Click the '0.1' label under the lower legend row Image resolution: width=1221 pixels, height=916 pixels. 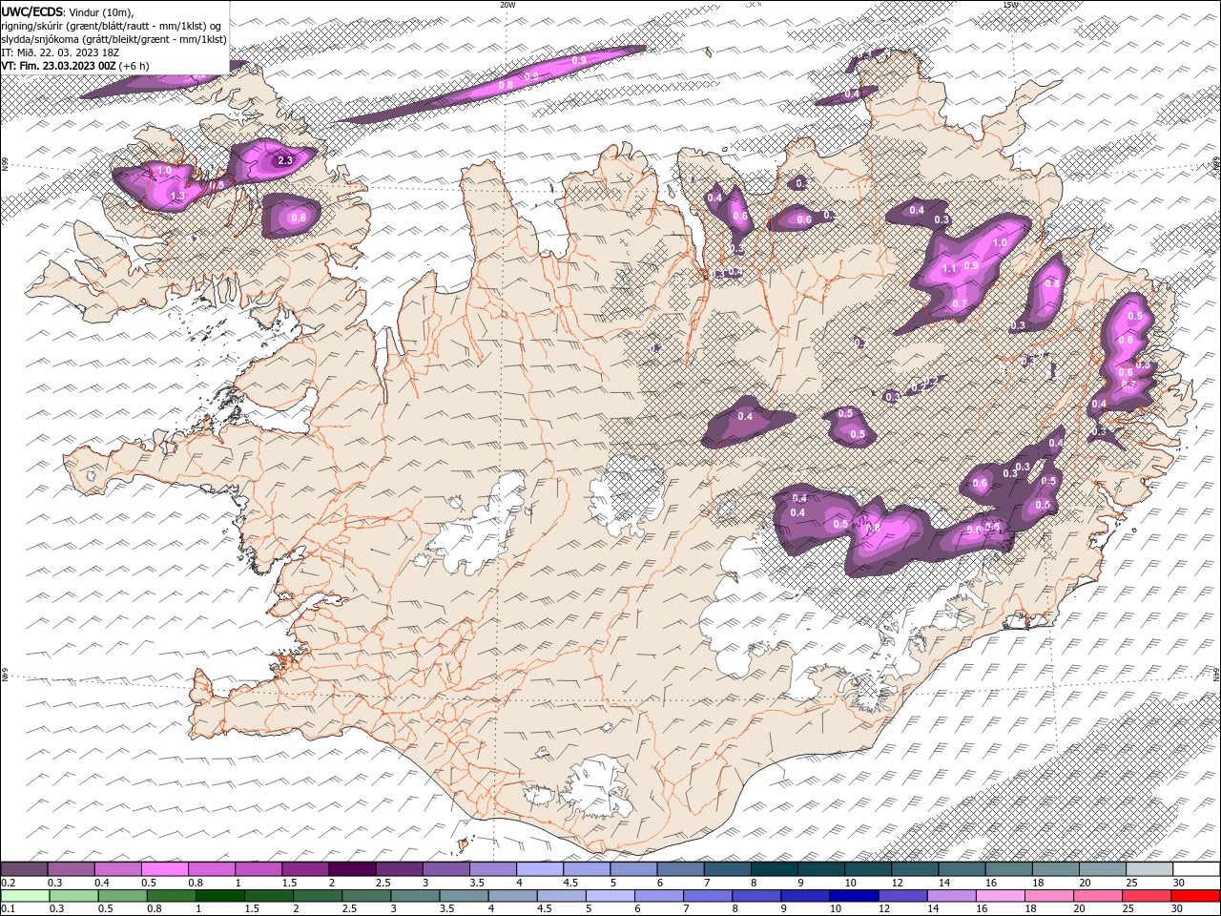tap(9, 908)
